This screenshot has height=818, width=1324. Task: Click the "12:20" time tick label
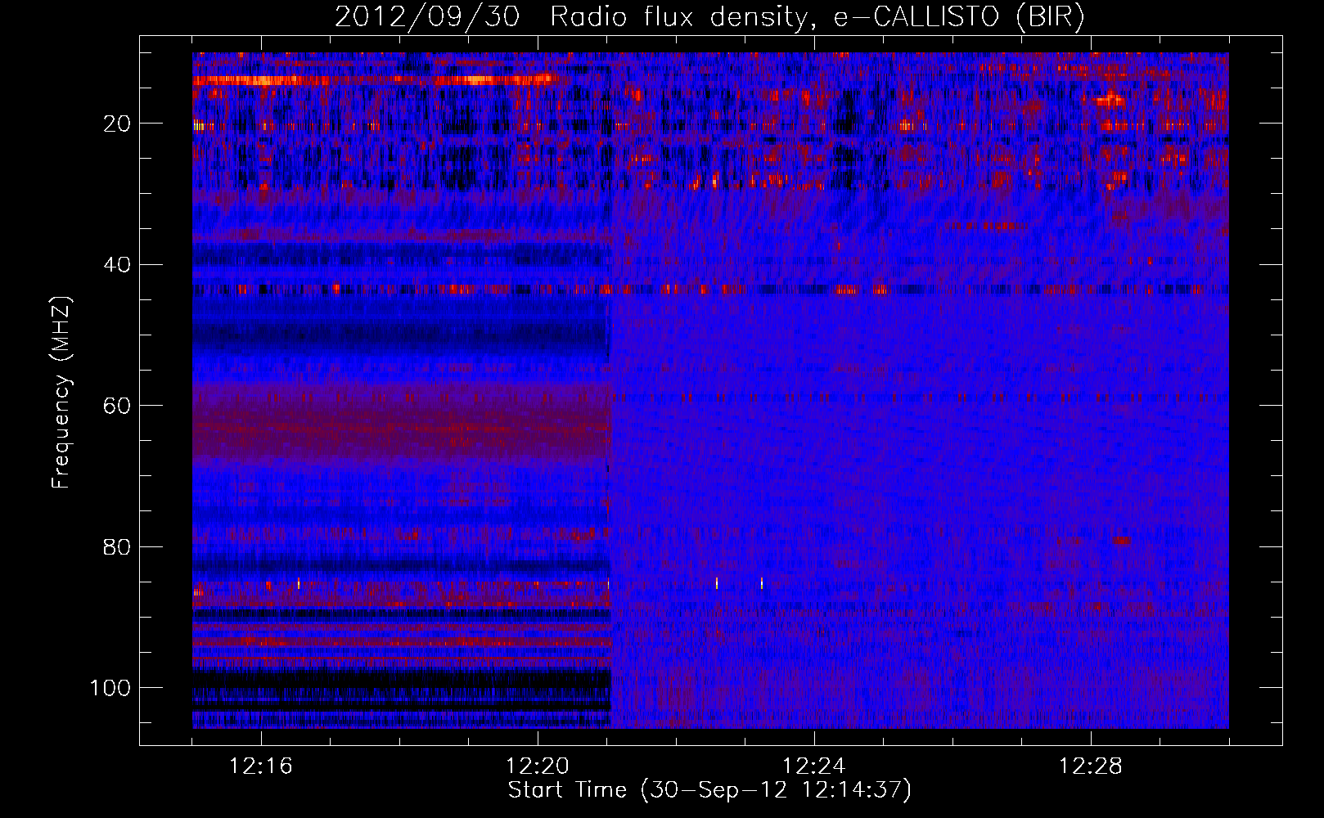[538, 766]
